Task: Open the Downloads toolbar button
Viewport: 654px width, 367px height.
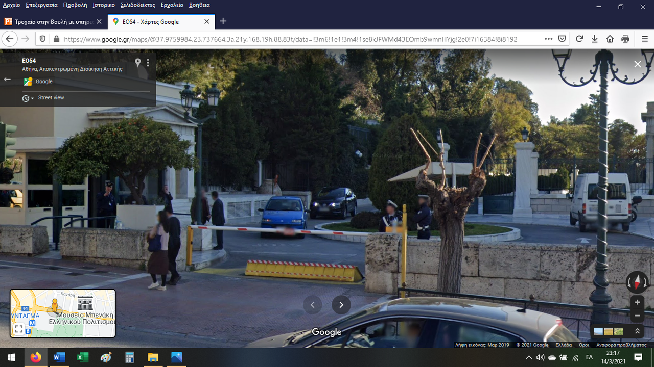Action: pyautogui.click(x=595, y=39)
